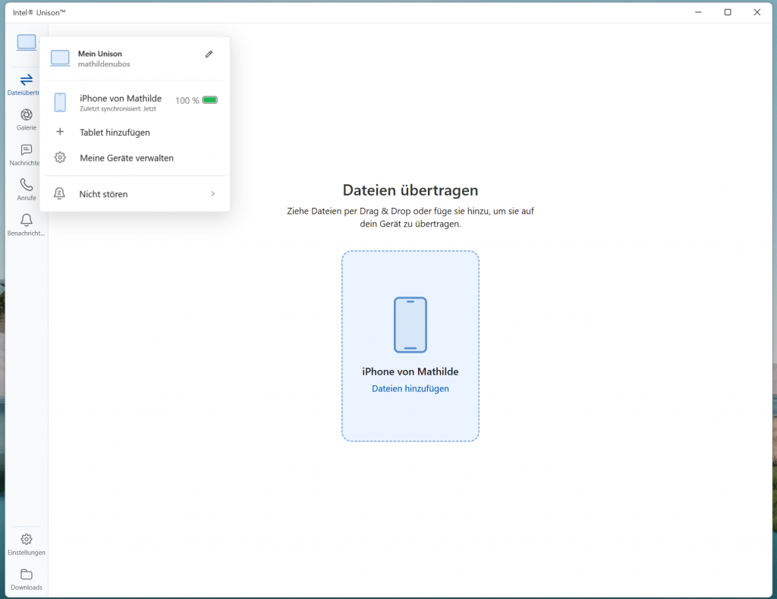
Task: Click the plus icon next to Tablet hinzufügen
Action: (60, 132)
